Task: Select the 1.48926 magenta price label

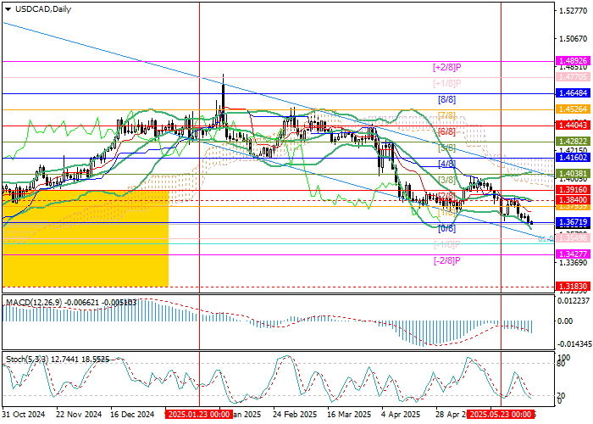Action: pos(574,61)
